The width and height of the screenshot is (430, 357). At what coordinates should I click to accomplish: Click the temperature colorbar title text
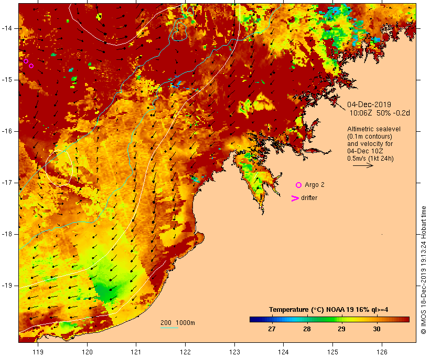click(x=329, y=310)
